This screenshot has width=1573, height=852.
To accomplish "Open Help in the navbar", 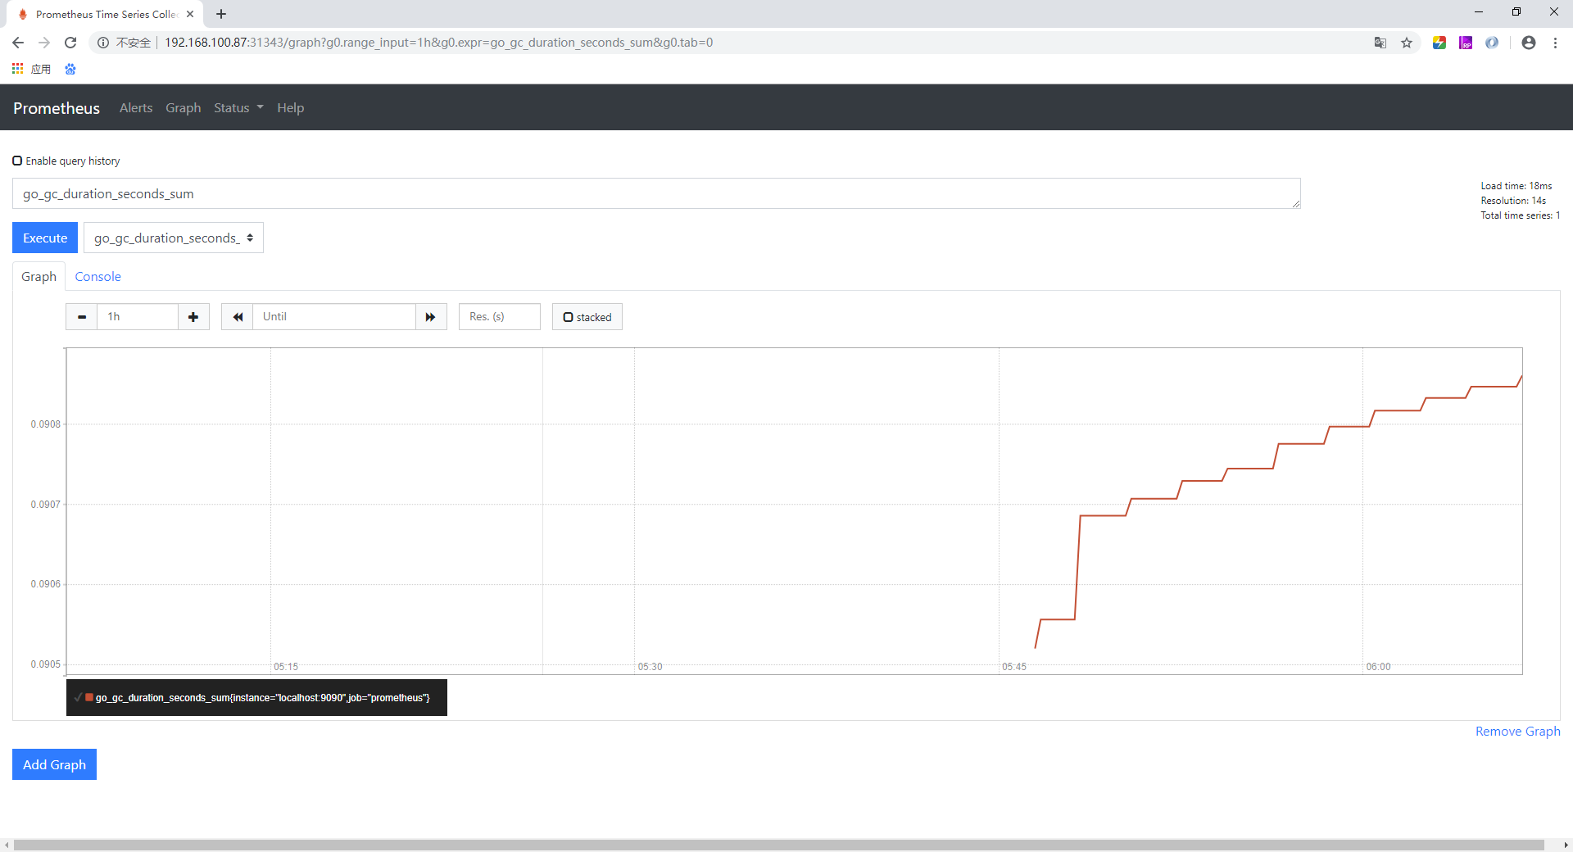I will click(x=290, y=107).
